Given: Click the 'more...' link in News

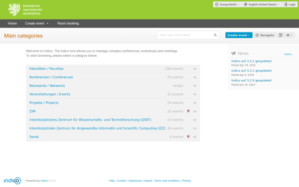Looking at the screenshot, I should tap(289, 54).
